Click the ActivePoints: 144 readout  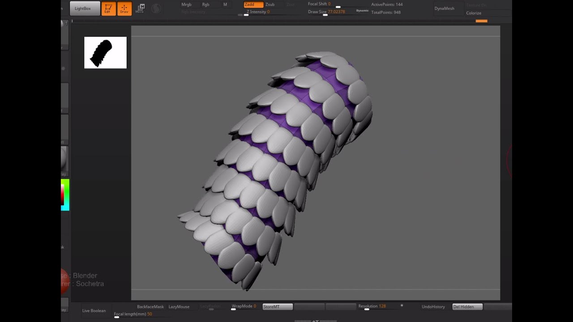387,4
